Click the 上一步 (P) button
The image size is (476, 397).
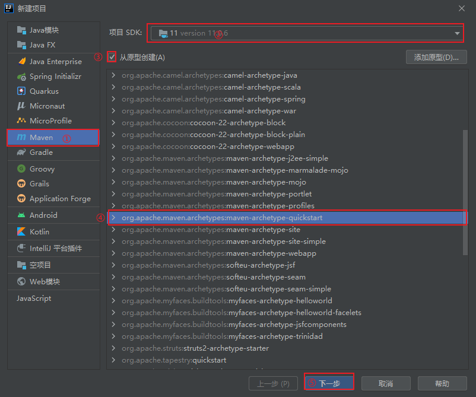click(x=273, y=383)
